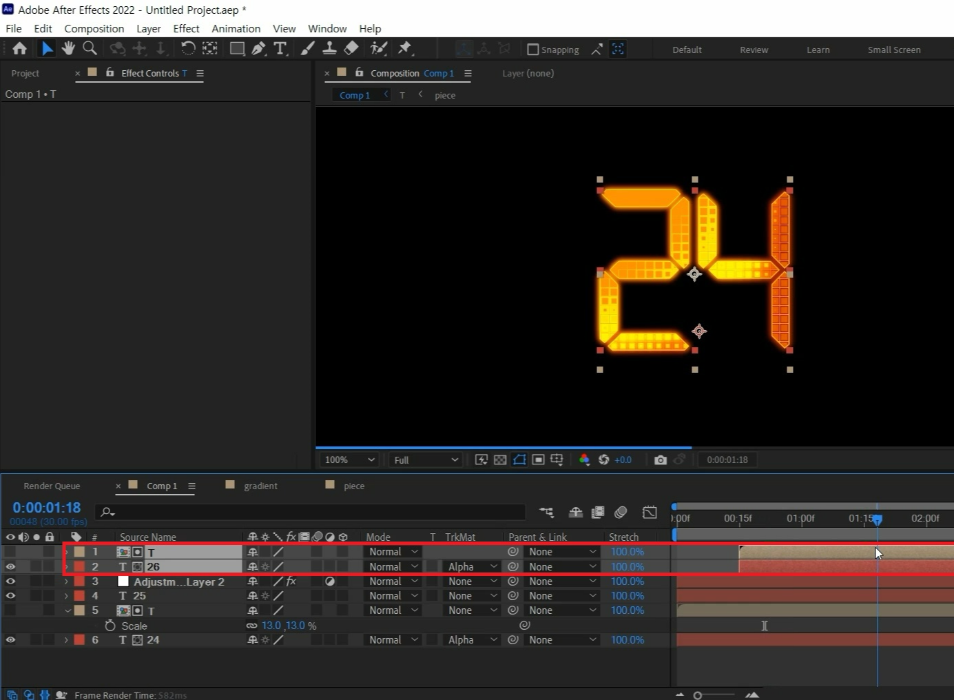Click the Region of Interest icon
Viewport: 954px width, 700px height.
(x=538, y=460)
